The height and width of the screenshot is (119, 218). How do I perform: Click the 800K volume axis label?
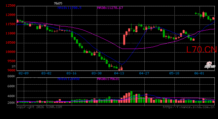(12, 76)
